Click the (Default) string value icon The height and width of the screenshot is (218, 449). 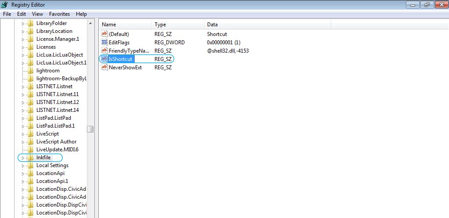104,34
